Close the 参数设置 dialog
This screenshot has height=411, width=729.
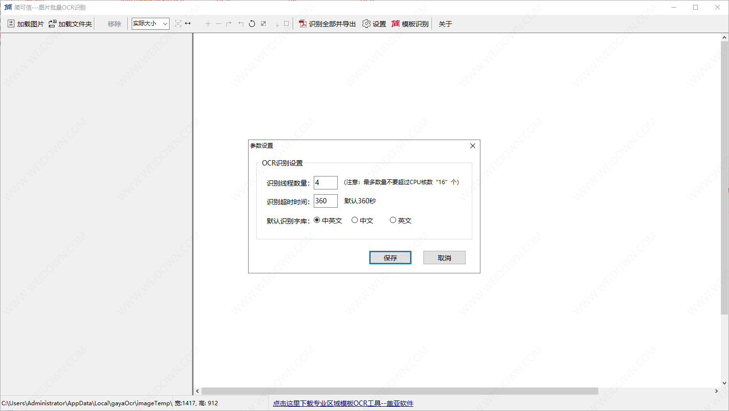click(473, 146)
